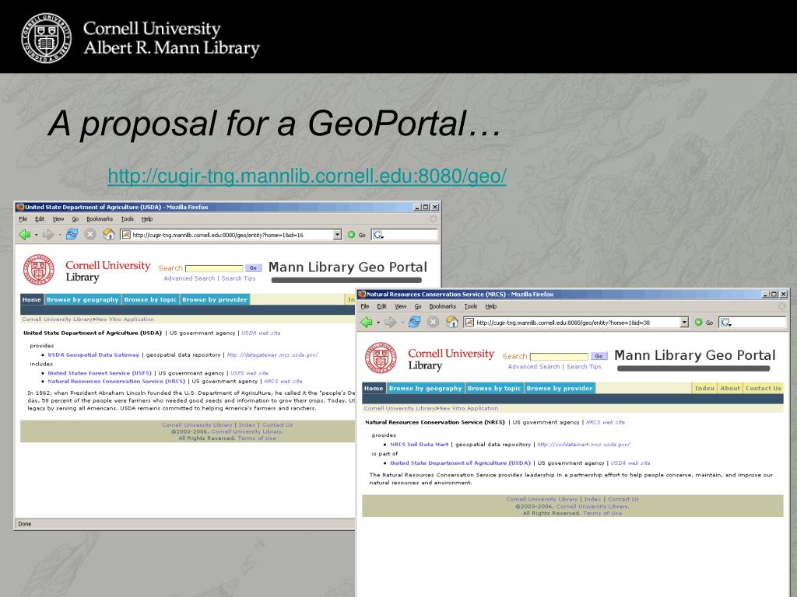The image size is (797, 597).
Task: Click Home icon in NRCS Firefox window
Action: [x=452, y=323]
